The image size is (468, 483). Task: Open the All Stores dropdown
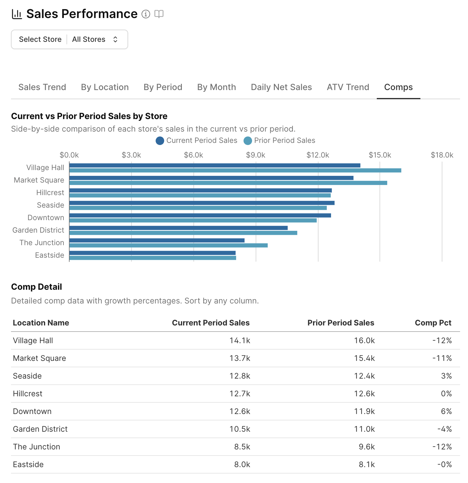pyautogui.click(x=95, y=39)
